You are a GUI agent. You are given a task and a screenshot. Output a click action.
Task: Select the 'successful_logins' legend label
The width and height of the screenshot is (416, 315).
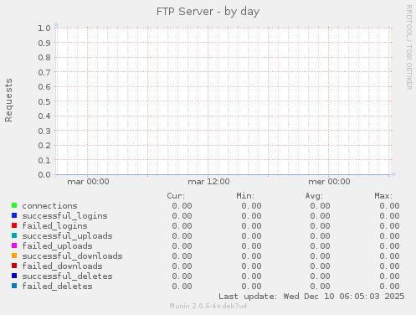pos(64,216)
